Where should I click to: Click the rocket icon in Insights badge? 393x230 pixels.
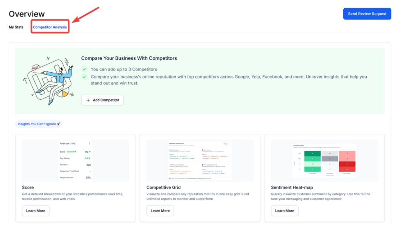tap(59, 124)
